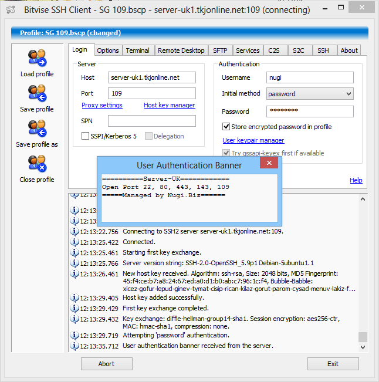Open the Initial method dropdown
Screen dimensions: 379x382
tap(310, 94)
